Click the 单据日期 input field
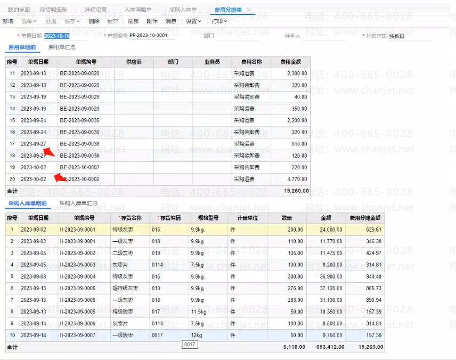This screenshot has height=360, width=456. 58,36
